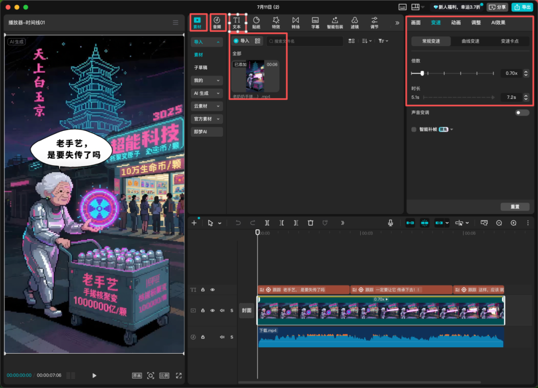Expand the AI 生成 sidebar section

point(207,94)
